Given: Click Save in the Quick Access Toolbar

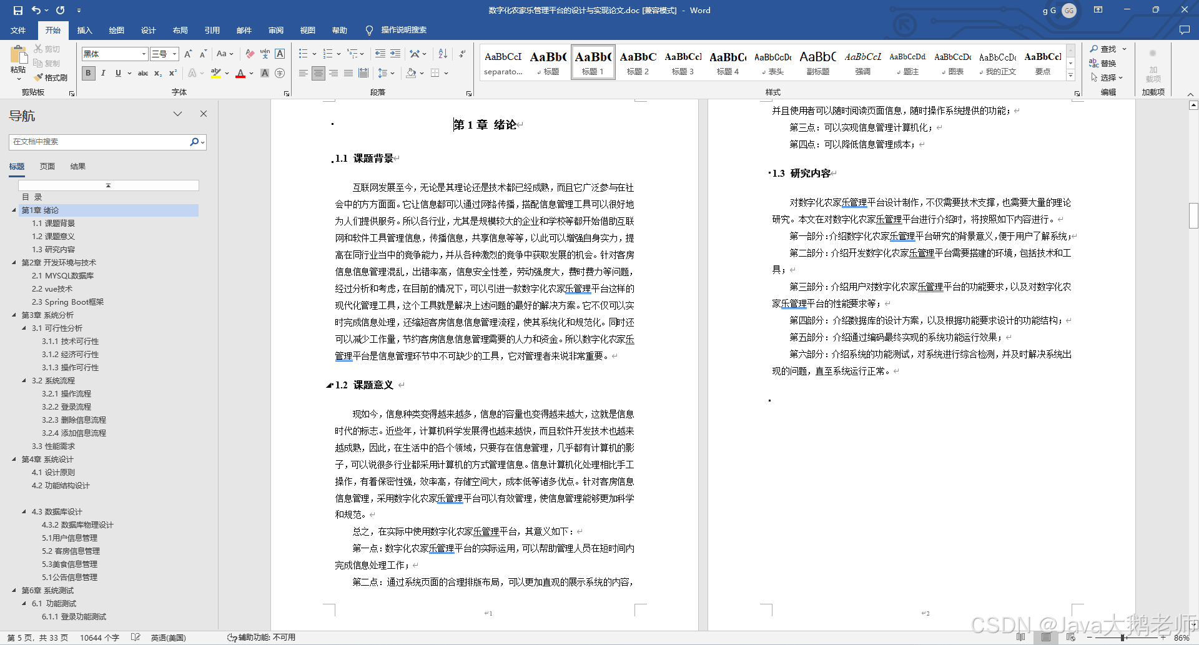Looking at the screenshot, I should click(x=17, y=10).
